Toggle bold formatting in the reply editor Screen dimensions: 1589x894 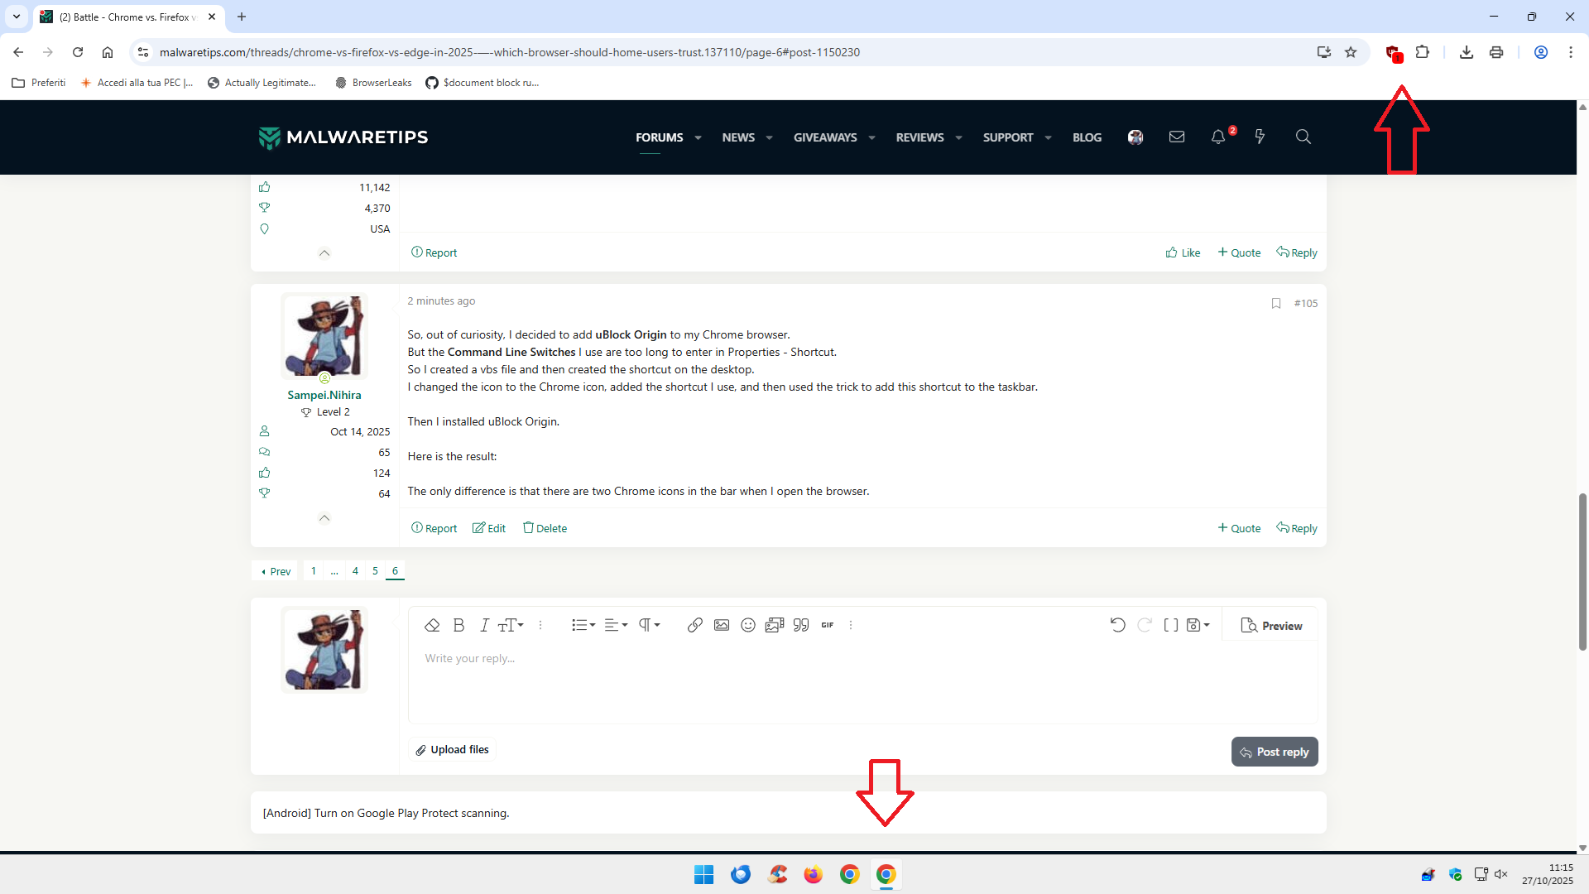pos(458,625)
